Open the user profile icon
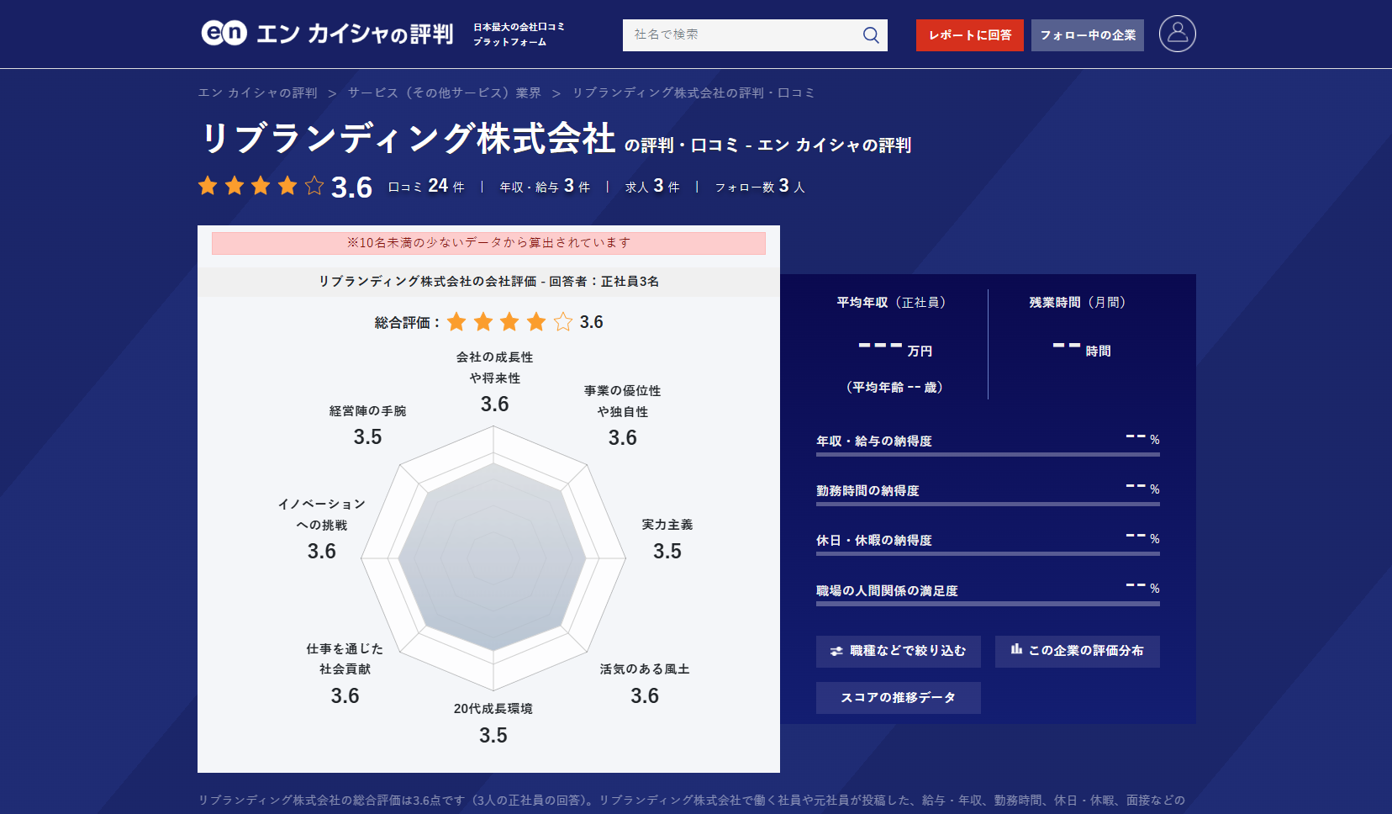 click(x=1177, y=34)
